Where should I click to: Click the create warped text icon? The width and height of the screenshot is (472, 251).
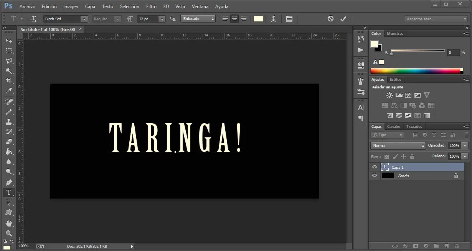[x=273, y=19]
